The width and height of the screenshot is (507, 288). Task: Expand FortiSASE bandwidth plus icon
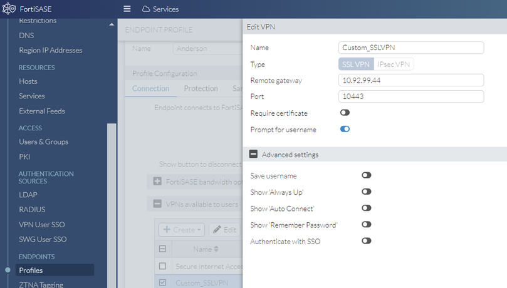click(x=157, y=182)
